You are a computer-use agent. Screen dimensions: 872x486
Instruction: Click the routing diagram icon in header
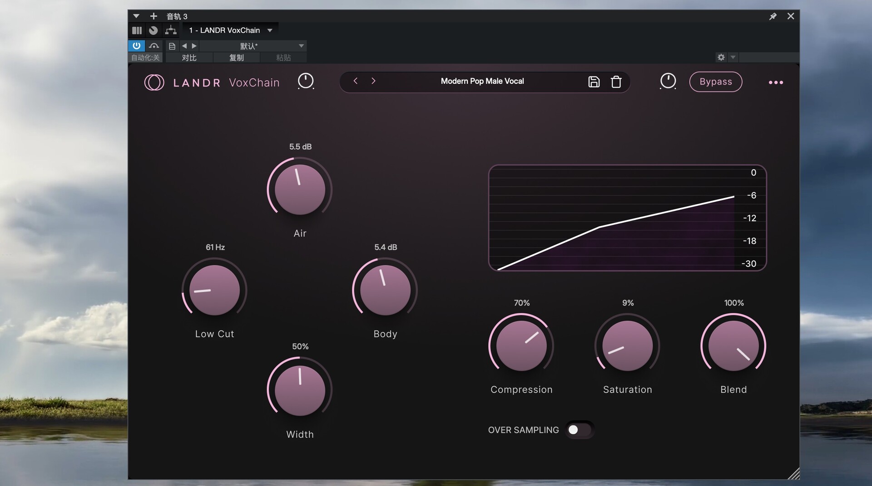click(171, 30)
